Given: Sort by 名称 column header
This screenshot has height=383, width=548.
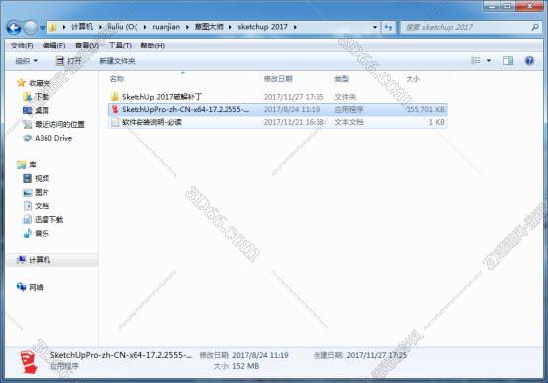Looking at the screenshot, I should (117, 79).
